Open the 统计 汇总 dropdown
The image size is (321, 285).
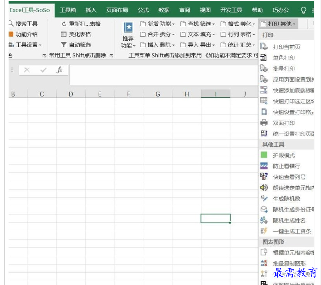tap(238, 45)
